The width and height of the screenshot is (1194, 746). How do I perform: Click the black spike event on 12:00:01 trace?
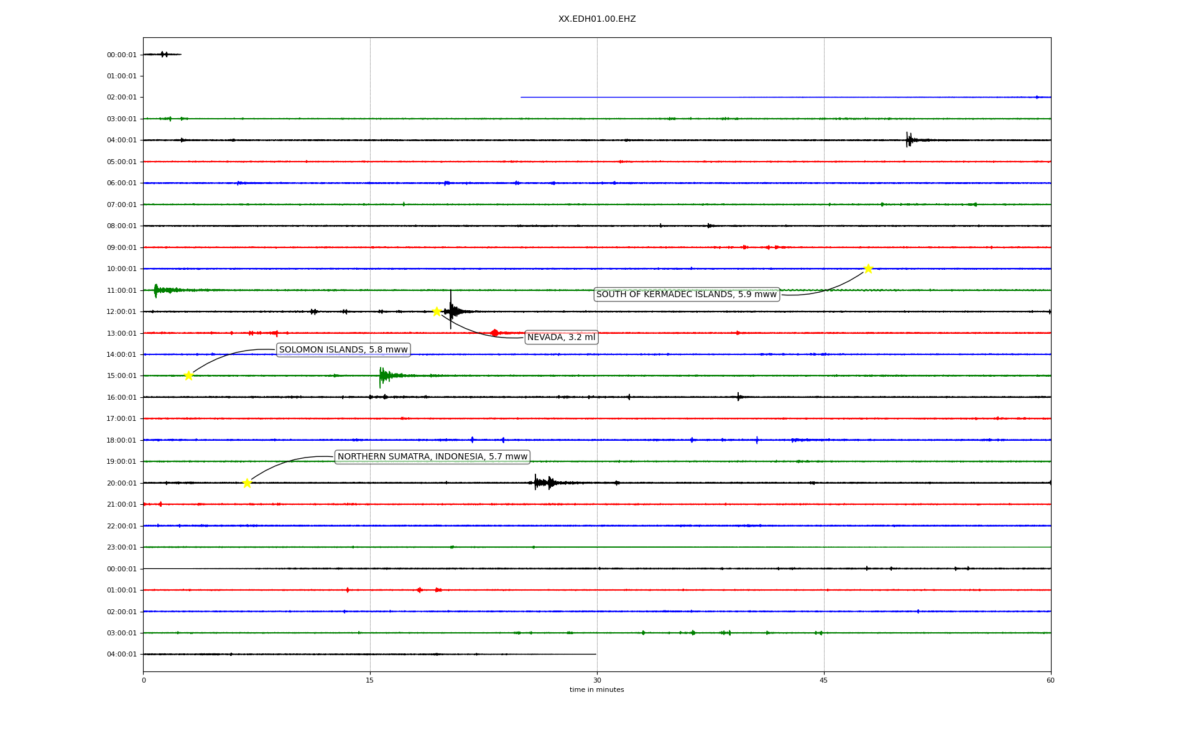[451, 310]
